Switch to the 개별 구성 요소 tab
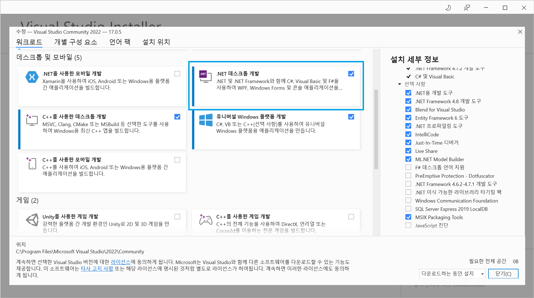Screen dimensions: 534x298 (76, 42)
